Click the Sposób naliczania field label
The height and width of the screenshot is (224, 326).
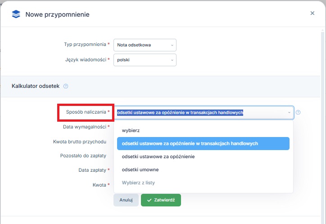[86, 112]
